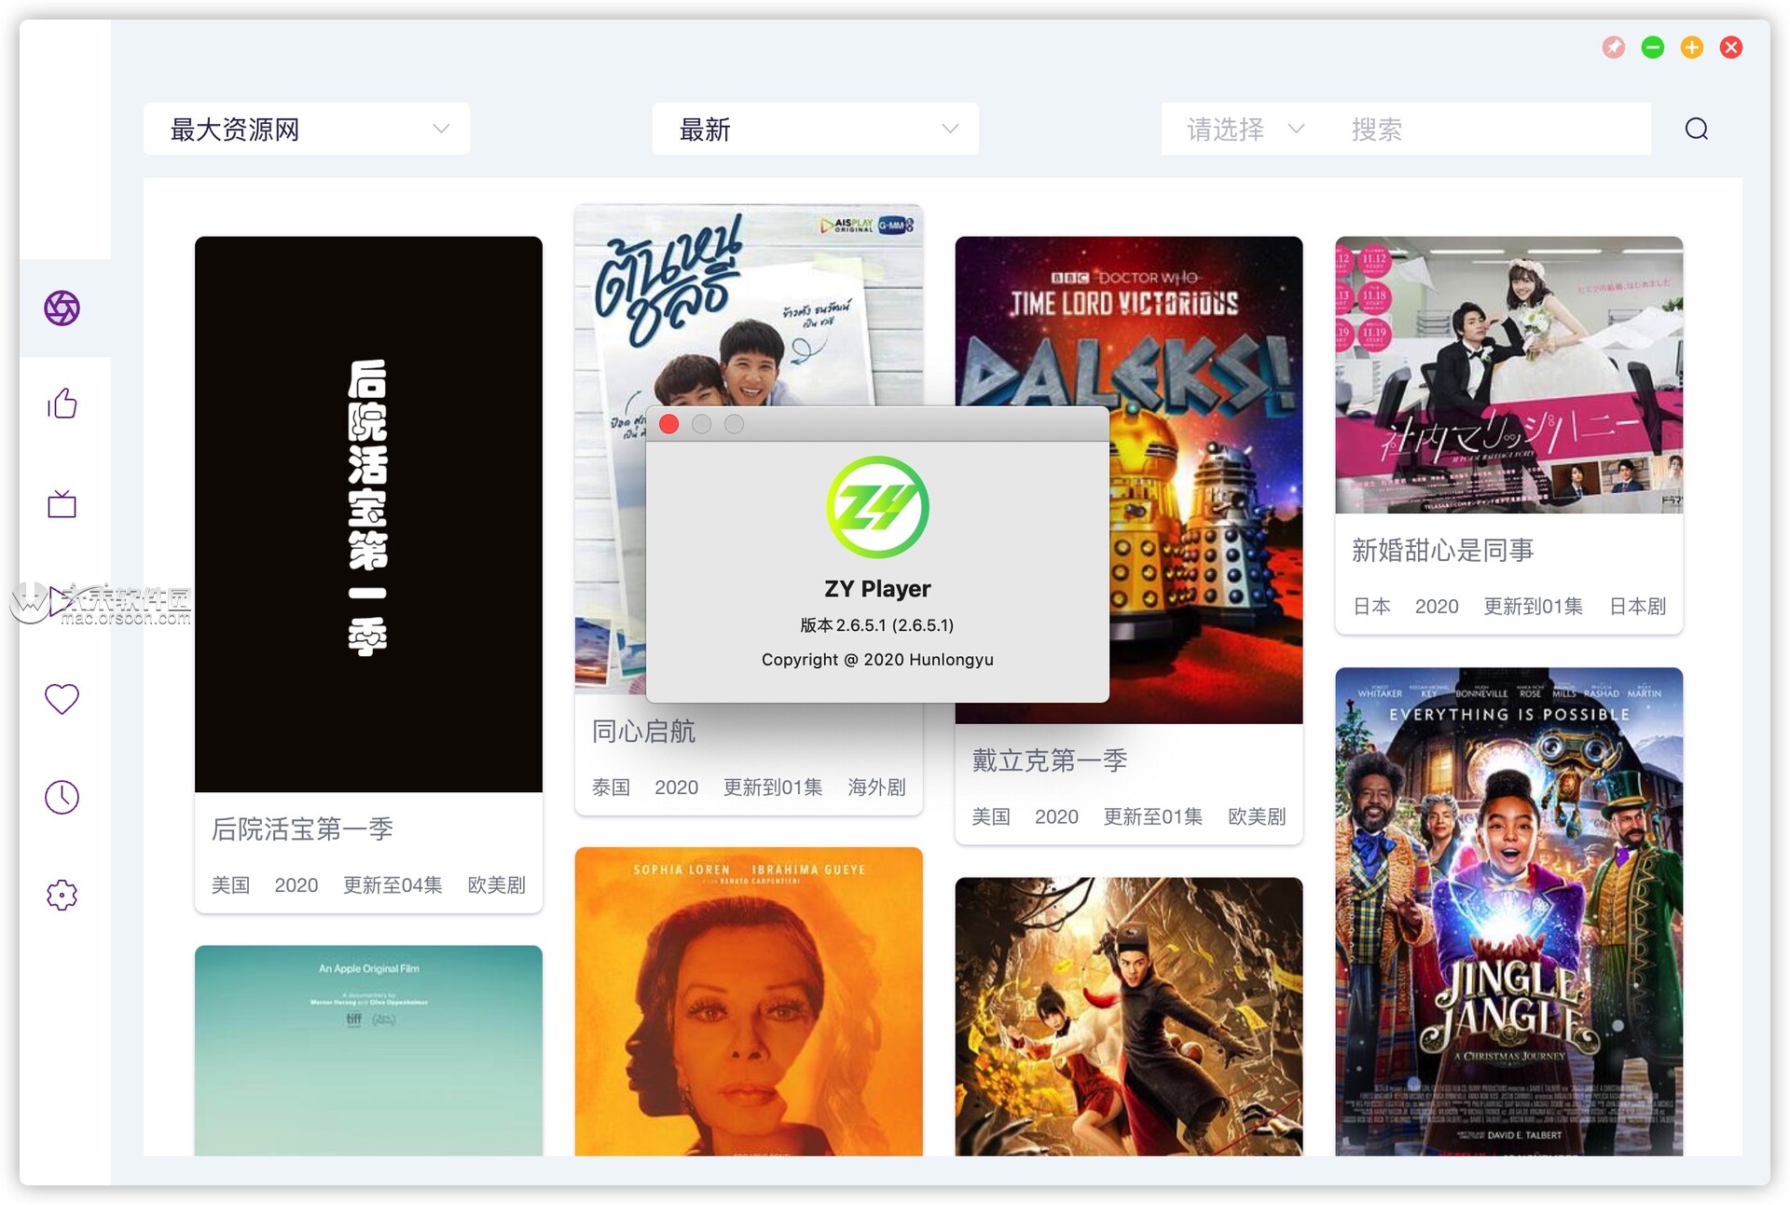Close the ZY Player about dialog traffic light
Image resolution: width=1790 pixels, height=1205 pixels.
(668, 424)
